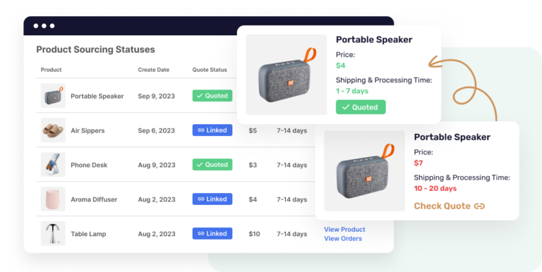This screenshot has width=542, height=272.
Task: Sort by the Create Date column header
Action: click(153, 70)
